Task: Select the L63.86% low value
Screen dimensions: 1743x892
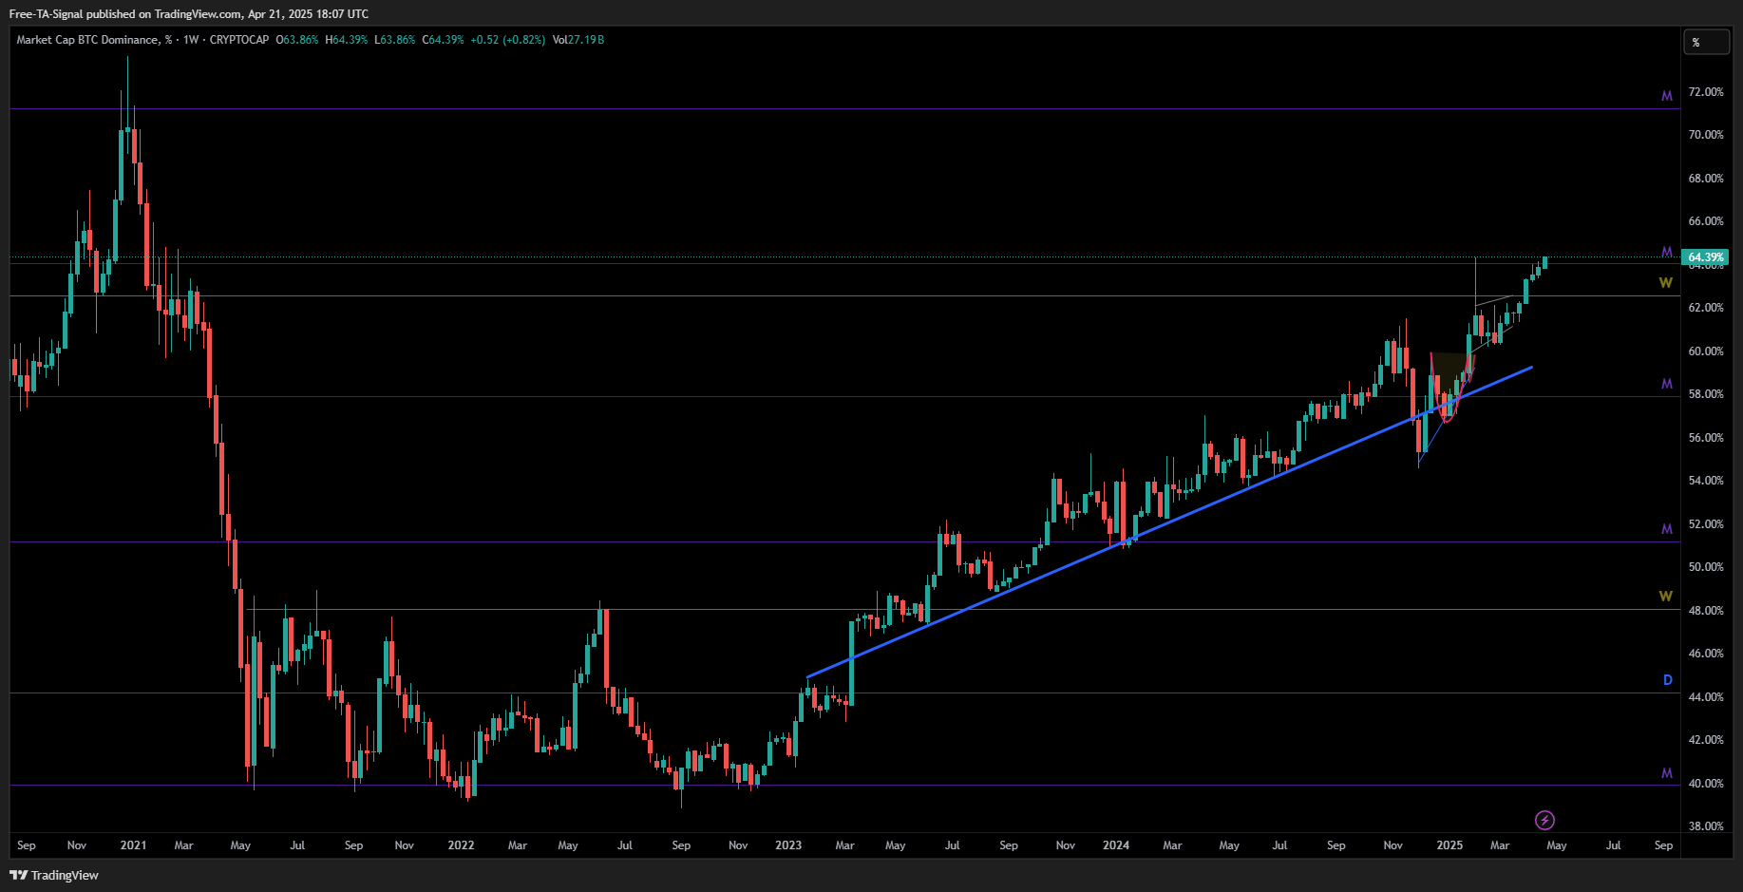Action: [x=395, y=40]
